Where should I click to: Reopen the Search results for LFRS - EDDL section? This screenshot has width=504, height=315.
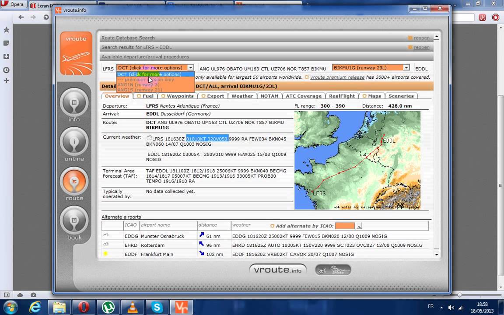click(x=421, y=48)
